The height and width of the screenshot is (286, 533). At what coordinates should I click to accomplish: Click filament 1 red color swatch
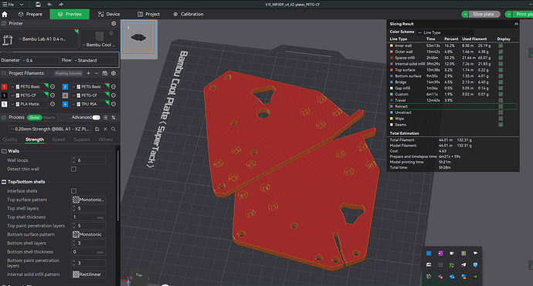[5, 86]
